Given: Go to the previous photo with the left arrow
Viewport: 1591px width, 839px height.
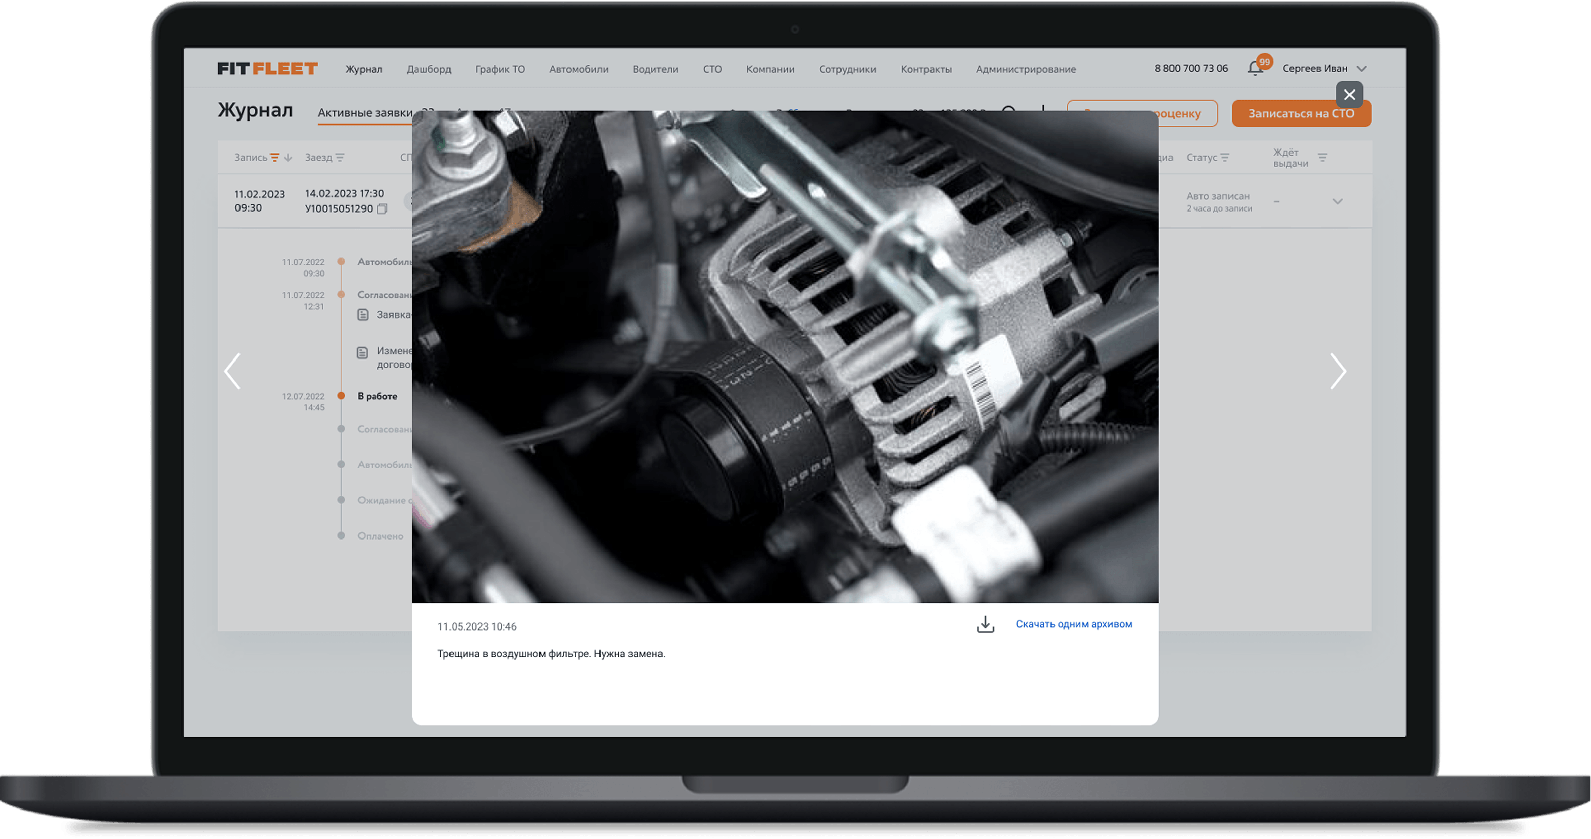Looking at the screenshot, I should [232, 371].
